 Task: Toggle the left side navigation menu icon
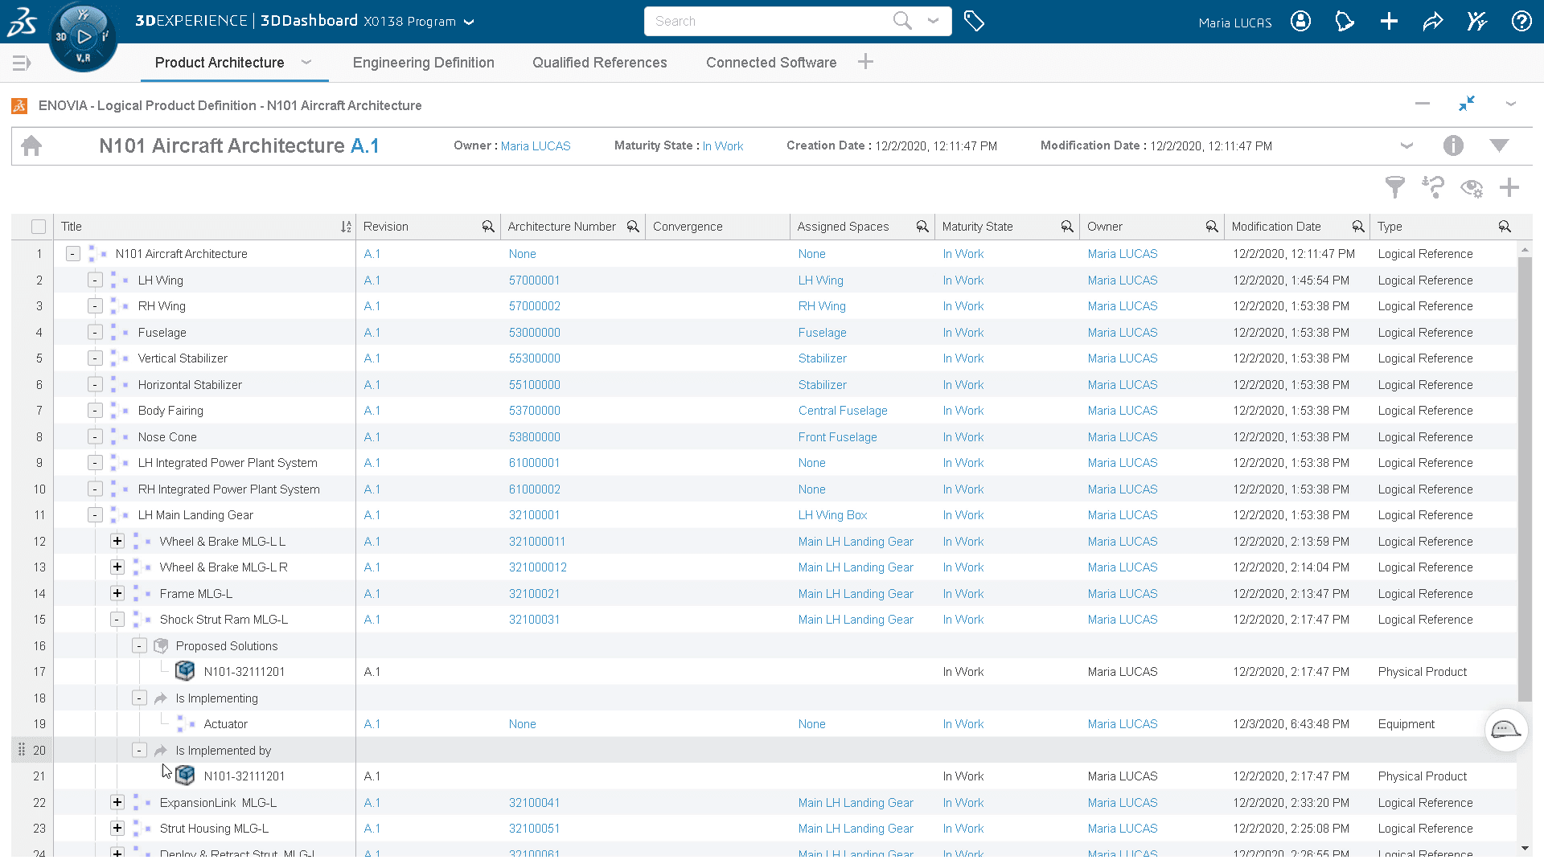click(22, 63)
